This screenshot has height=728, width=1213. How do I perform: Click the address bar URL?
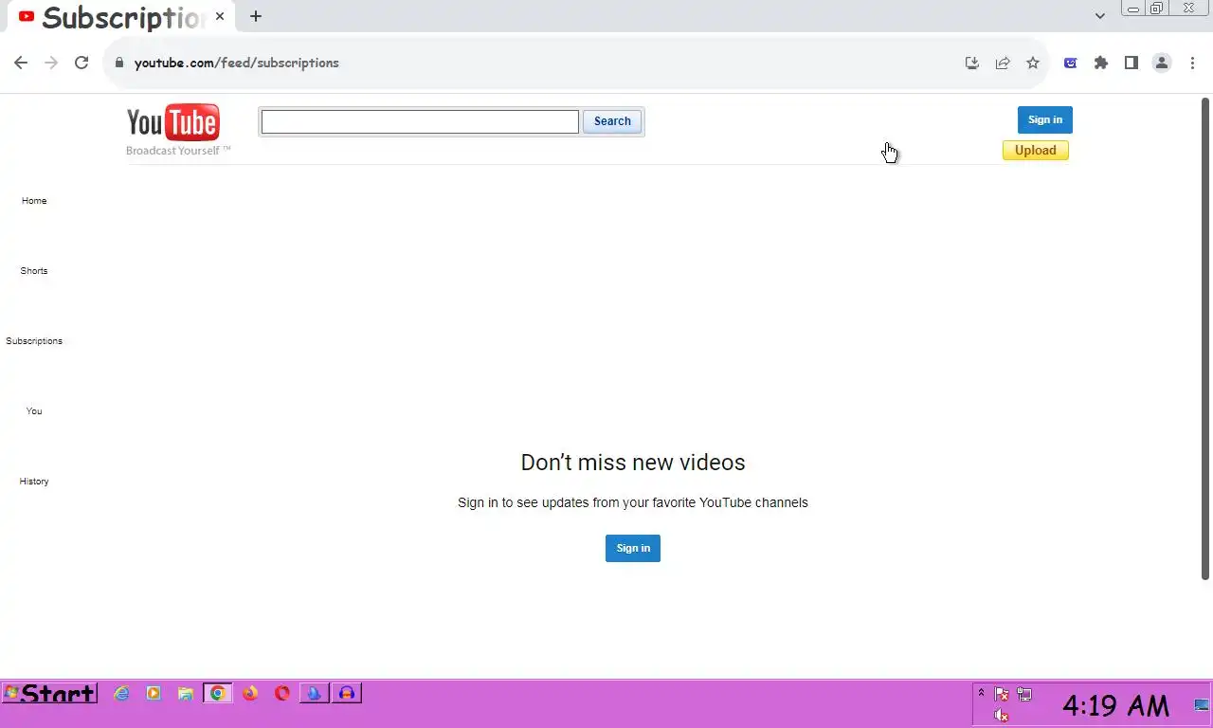pyautogui.click(x=237, y=63)
